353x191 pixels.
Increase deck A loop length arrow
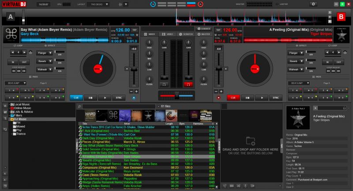pyautogui.click(x=24, y=52)
